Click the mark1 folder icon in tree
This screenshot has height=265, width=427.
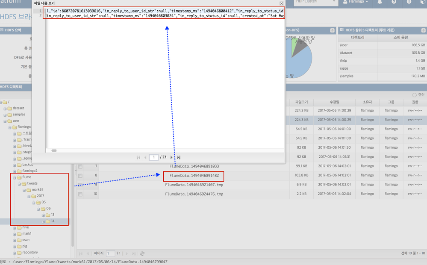click(19, 233)
